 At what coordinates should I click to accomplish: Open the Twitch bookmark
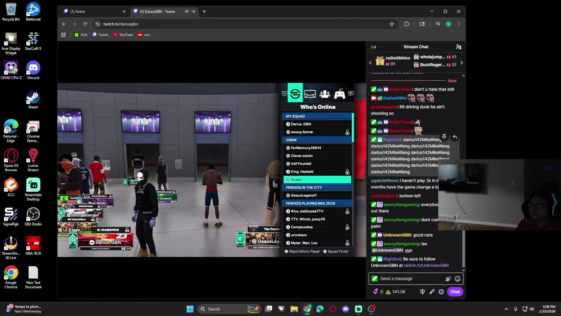coord(100,35)
